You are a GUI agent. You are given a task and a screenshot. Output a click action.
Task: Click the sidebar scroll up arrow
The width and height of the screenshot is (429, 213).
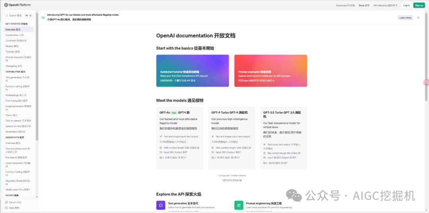pyautogui.click(x=37, y=12)
